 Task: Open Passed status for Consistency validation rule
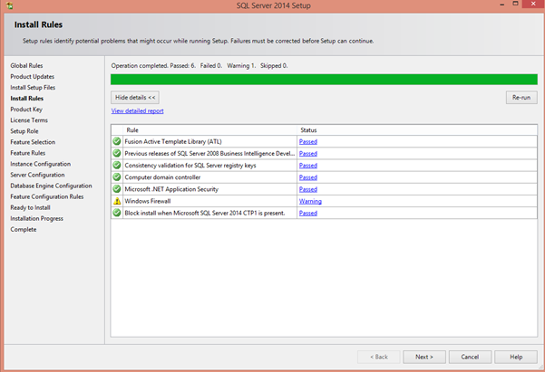coord(308,166)
